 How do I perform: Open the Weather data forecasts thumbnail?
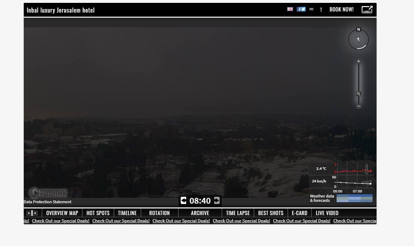355,198
